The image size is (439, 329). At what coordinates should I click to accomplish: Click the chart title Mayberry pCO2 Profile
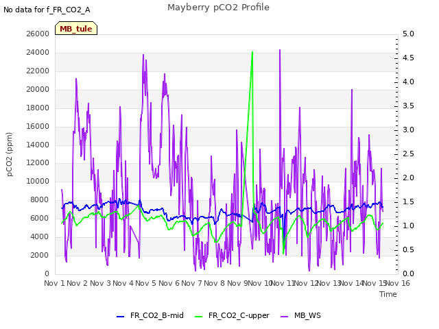(218, 8)
